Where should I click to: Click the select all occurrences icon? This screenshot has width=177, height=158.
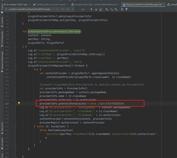click(x=116, y=9)
